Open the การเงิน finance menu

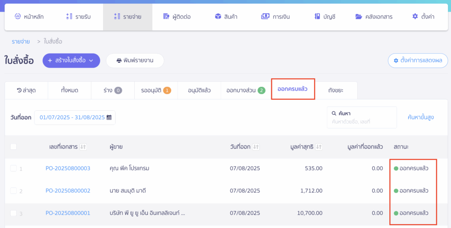click(x=275, y=17)
